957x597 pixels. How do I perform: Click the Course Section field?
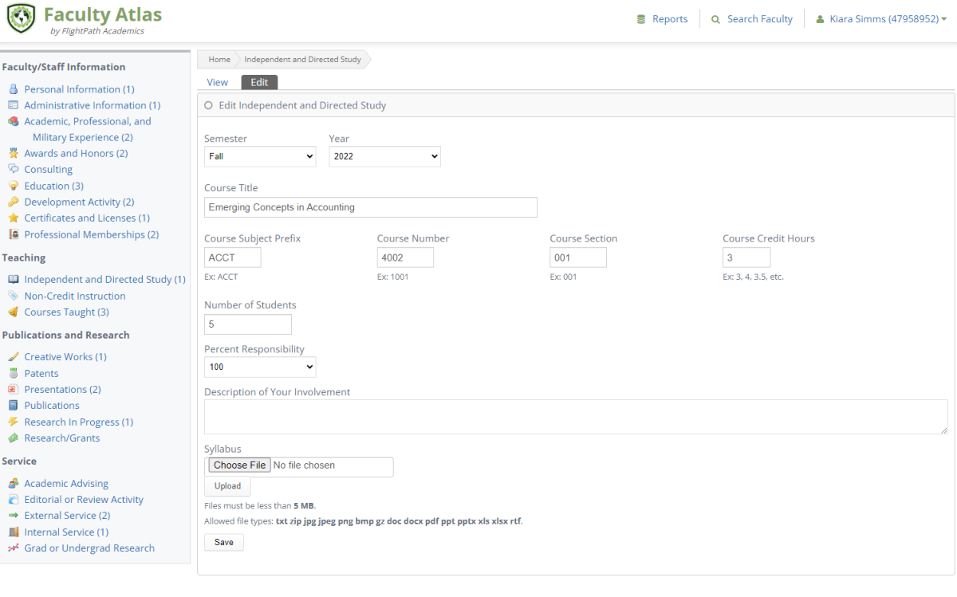point(578,257)
